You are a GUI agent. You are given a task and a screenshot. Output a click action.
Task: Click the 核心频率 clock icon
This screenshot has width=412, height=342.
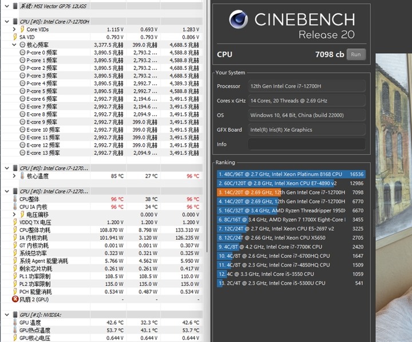click(22, 45)
